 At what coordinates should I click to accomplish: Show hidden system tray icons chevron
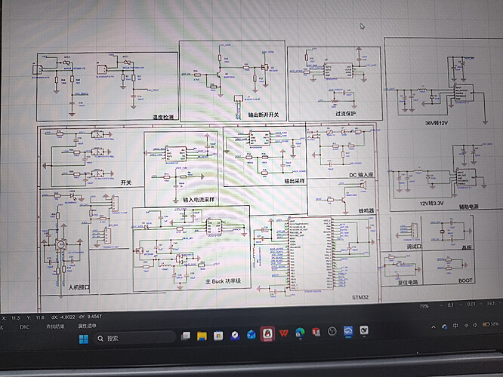click(434, 327)
